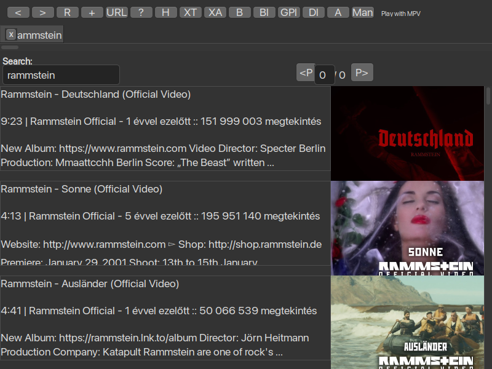Click the 'R' reload button
This screenshot has height=369, width=492.
[67, 12]
